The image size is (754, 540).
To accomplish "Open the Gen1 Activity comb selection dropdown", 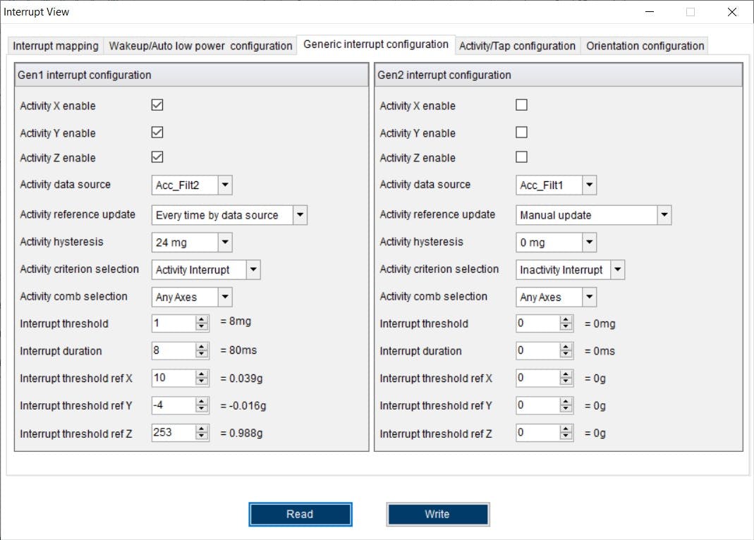I will [x=224, y=297].
